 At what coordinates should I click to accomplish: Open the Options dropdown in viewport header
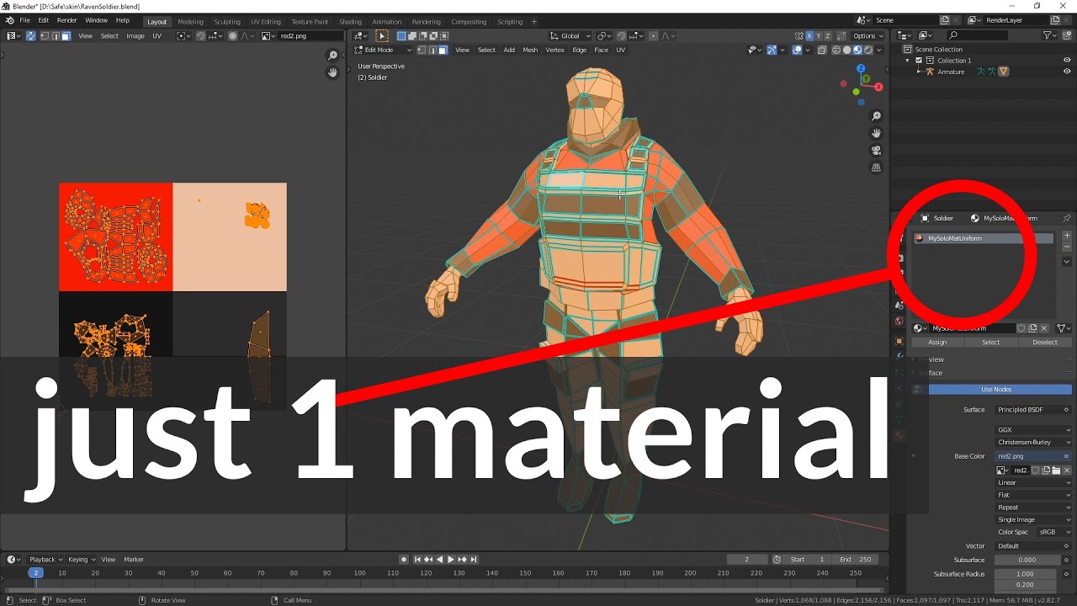(867, 36)
